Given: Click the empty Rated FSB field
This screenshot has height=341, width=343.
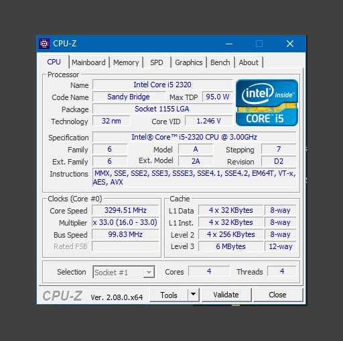Looking at the screenshot, I should point(125,246).
